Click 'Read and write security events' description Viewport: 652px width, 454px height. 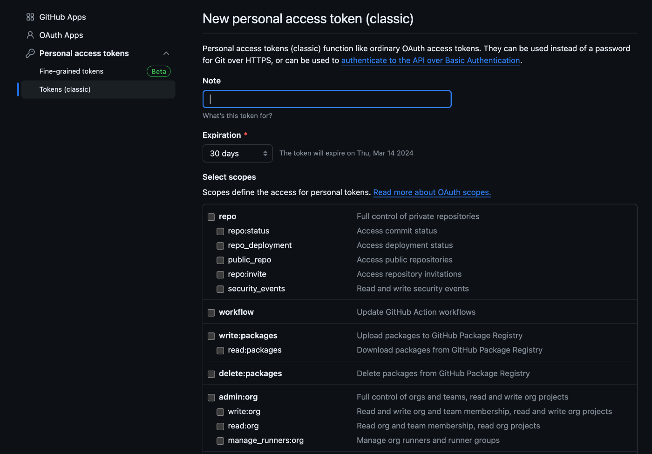click(413, 289)
